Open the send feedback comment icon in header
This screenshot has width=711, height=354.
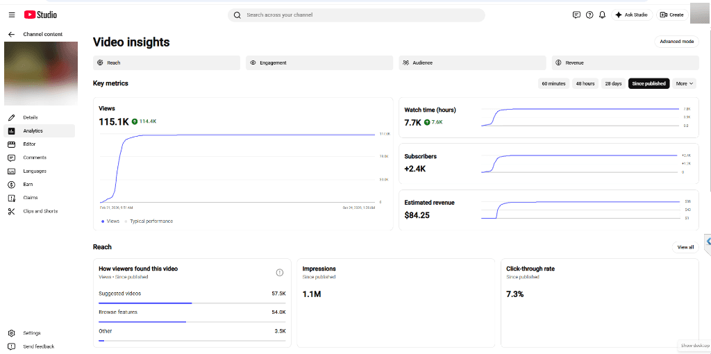[576, 15]
